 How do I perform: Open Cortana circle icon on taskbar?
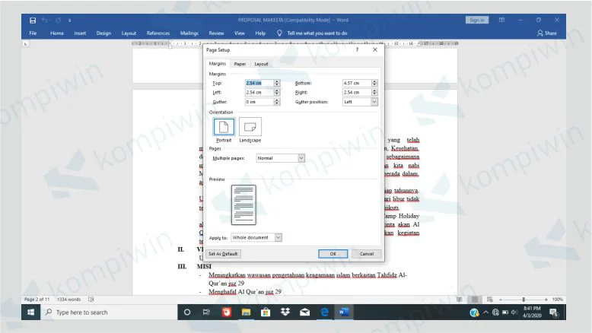pyautogui.click(x=187, y=312)
